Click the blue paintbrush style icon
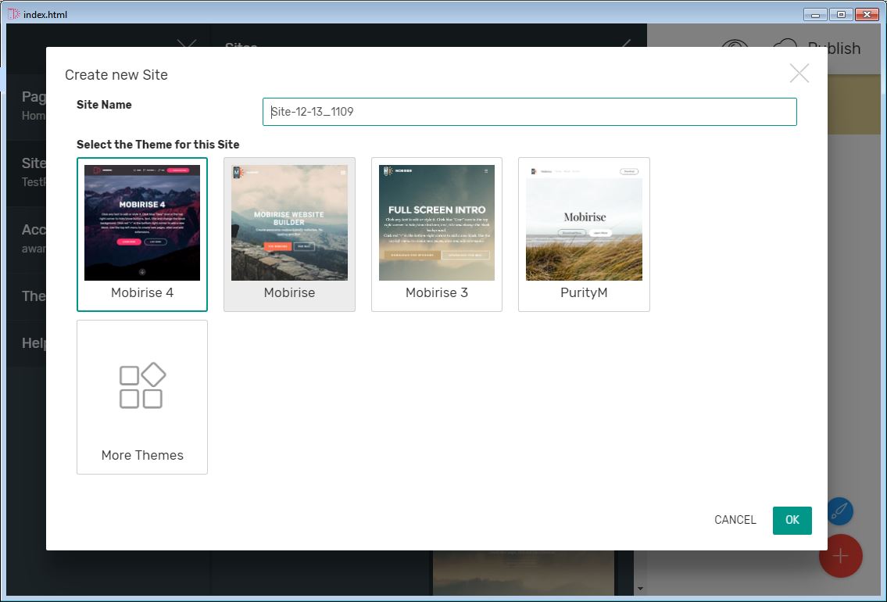Image resolution: width=887 pixels, height=602 pixels. [x=839, y=512]
